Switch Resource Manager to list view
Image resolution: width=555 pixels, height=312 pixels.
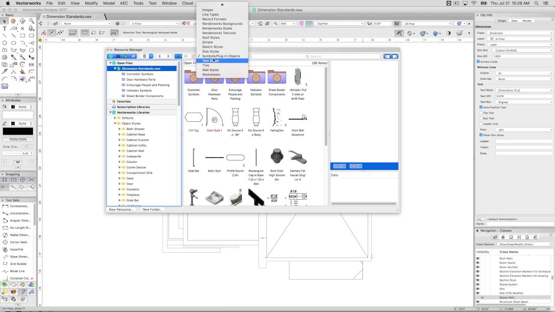point(186,56)
